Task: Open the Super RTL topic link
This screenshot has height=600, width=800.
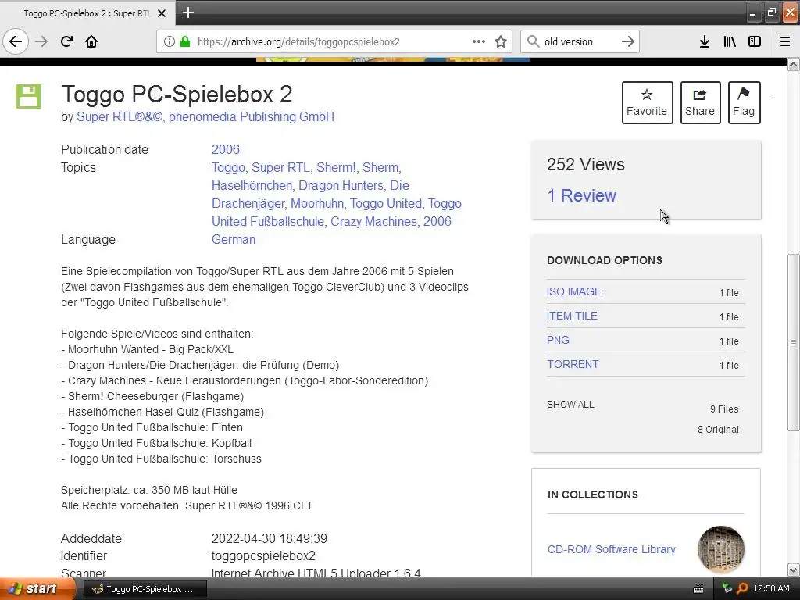Action: 280,167
